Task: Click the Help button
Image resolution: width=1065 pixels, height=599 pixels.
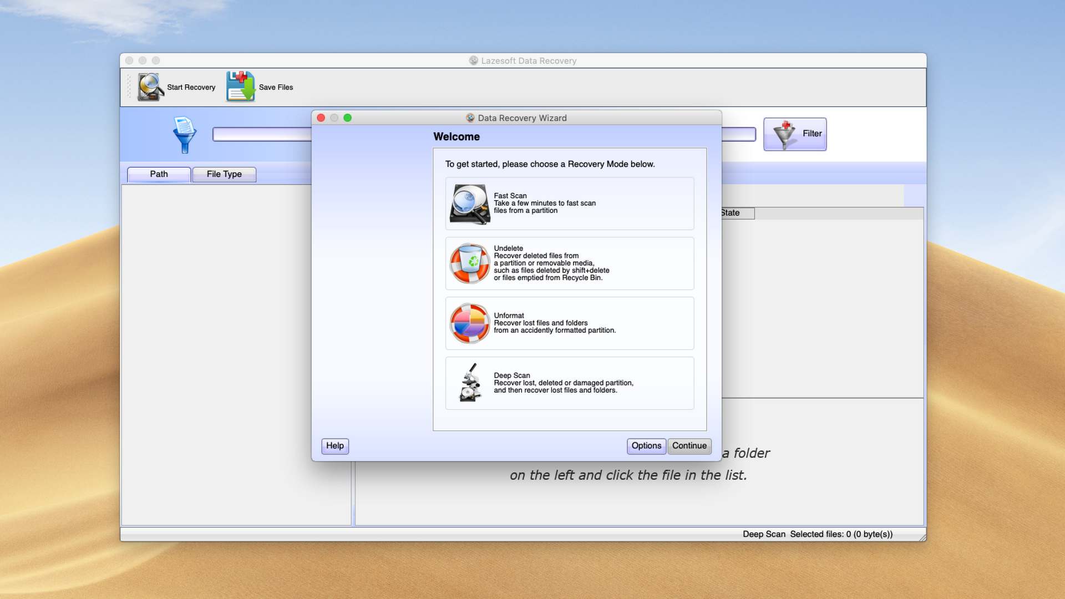Action: (x=333, y=445)
